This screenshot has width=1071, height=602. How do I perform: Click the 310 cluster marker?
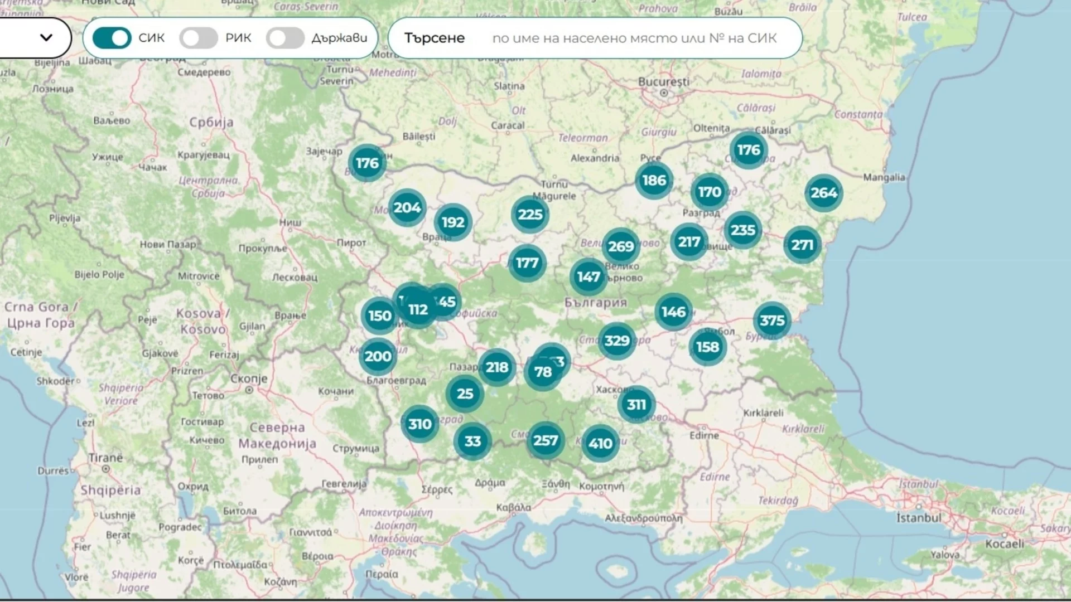pyautogui.click(x=419, y=424)
